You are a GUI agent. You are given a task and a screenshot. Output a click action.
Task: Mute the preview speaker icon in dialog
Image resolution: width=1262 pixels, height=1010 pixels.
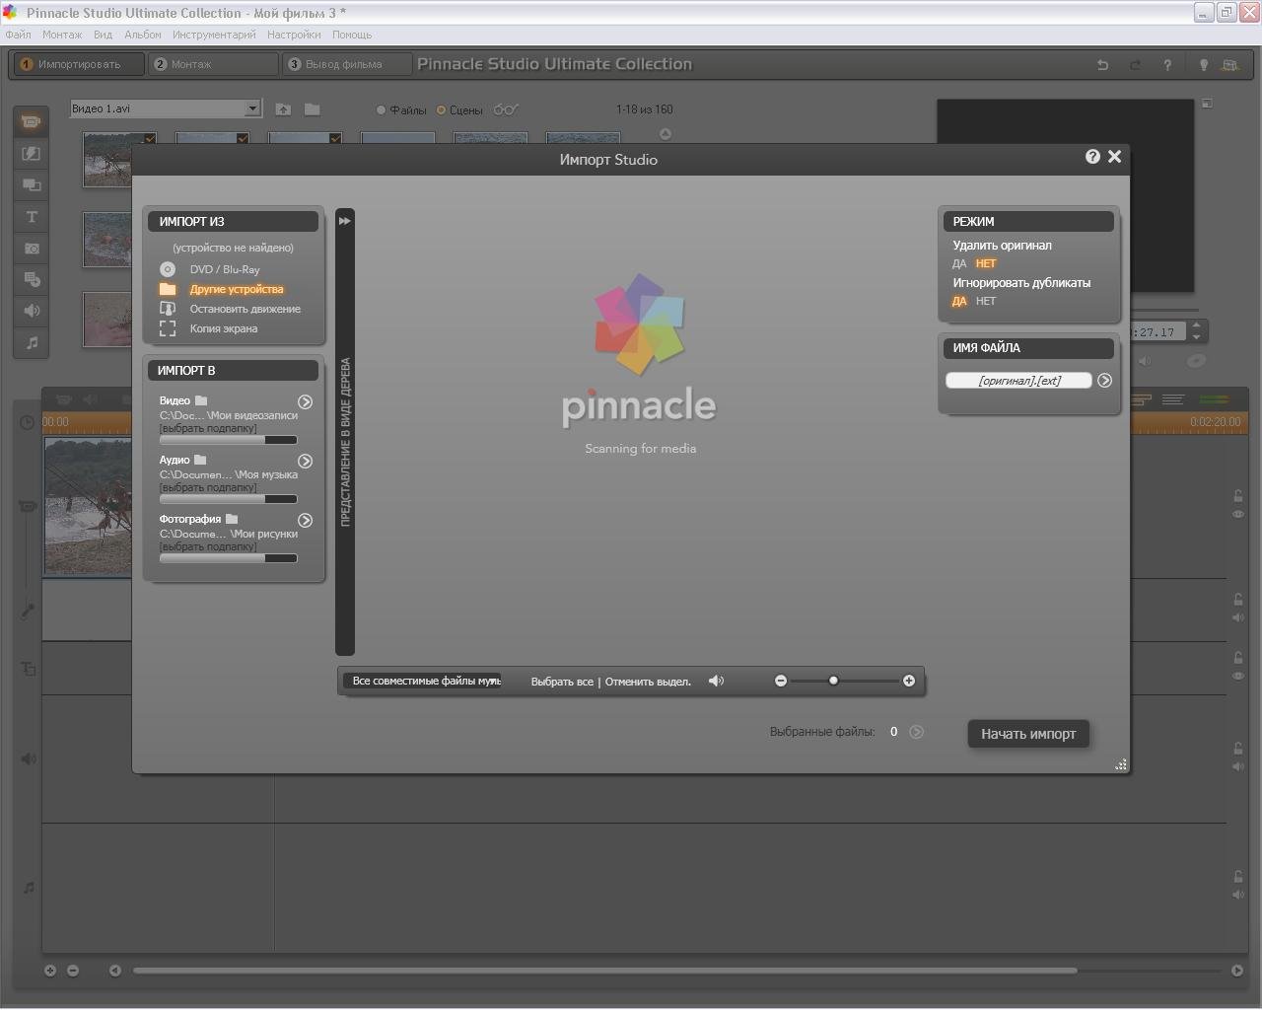click(717, 681)
